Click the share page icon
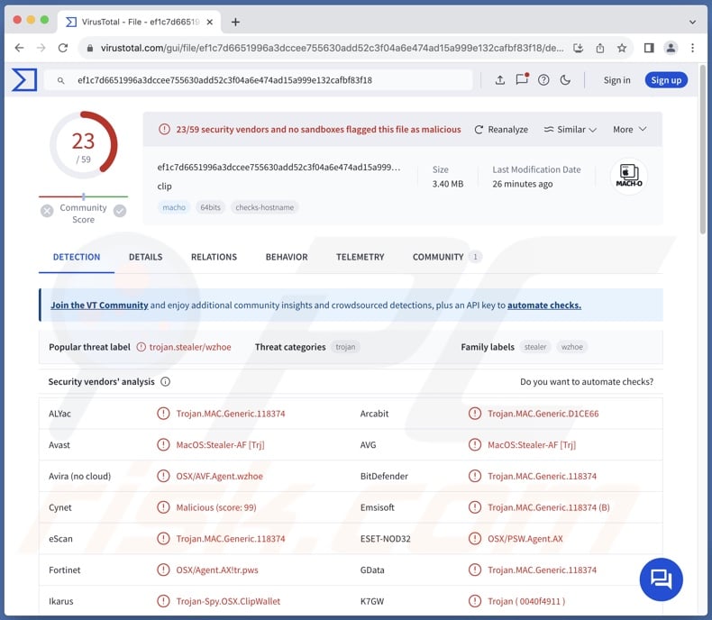 pos(600,48)
